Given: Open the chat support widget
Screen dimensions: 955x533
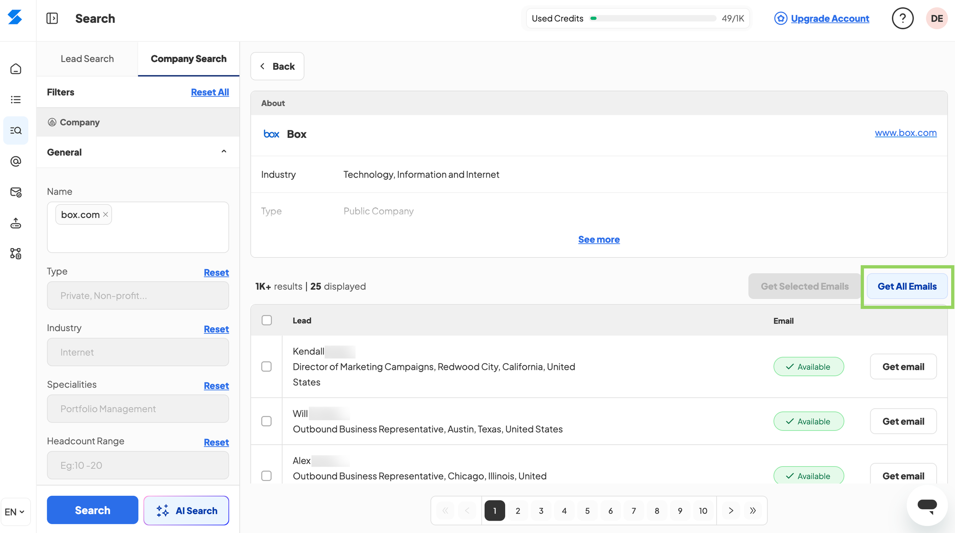Looking at the screenshot, I should [927, 505].
